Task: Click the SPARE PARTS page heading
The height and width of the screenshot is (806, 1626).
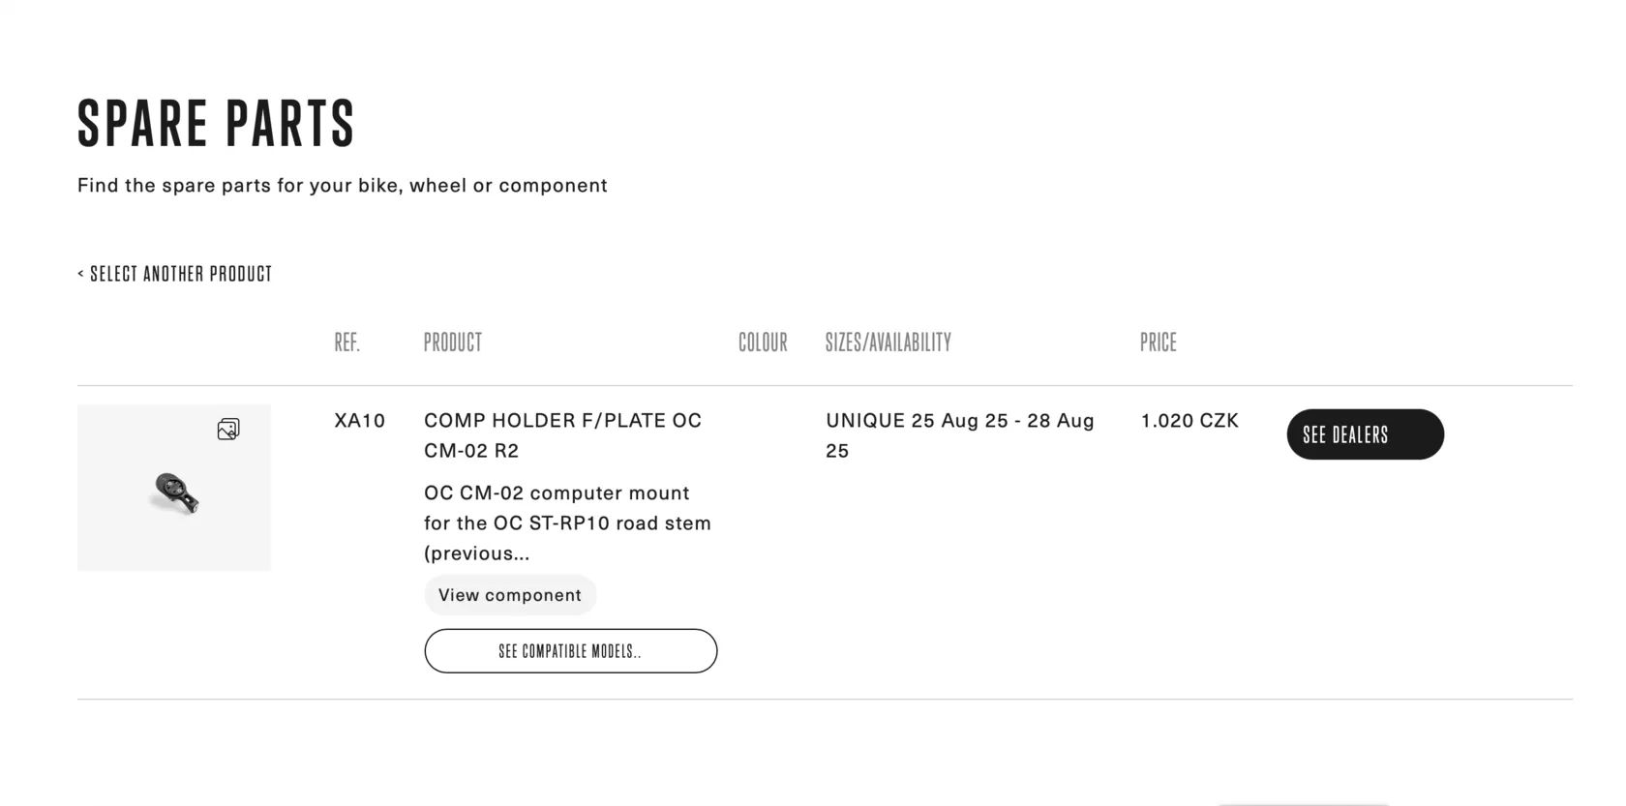Action: tap(217, 124)
